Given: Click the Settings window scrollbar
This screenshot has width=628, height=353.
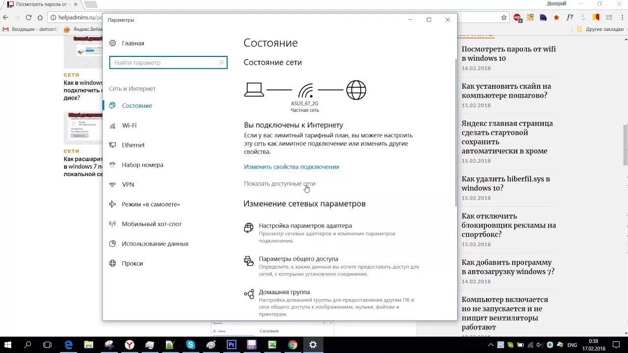Looking at the screenshot, I should coord(456,132).
